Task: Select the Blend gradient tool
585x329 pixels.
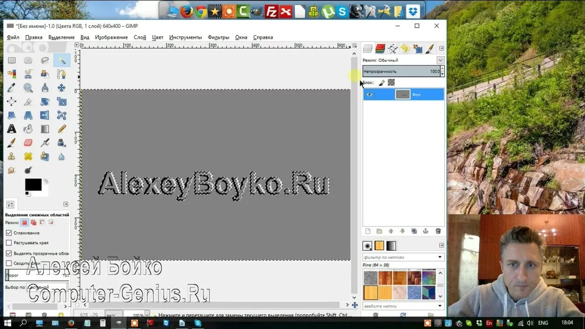Action: [45, 129]
